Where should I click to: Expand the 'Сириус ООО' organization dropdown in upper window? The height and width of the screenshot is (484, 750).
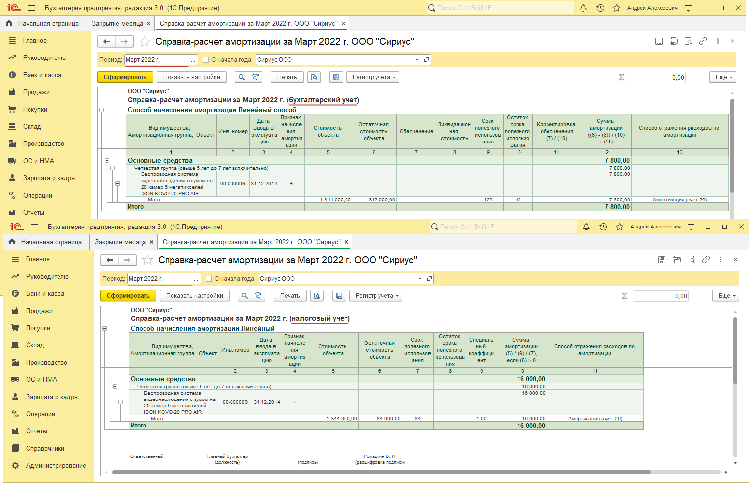(417, 60)
